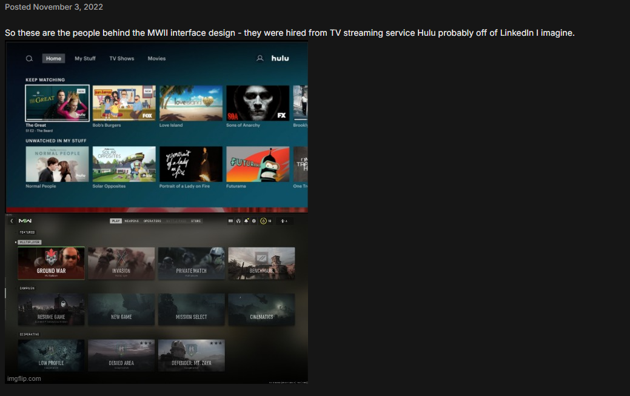
Task: Open the MWII grid menu icon
Action: pos(230,221)
